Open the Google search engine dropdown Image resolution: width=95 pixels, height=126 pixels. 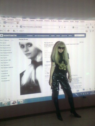click(x=85, y=28)
